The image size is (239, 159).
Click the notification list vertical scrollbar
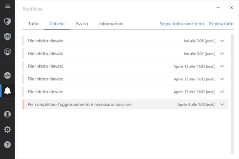232,94
